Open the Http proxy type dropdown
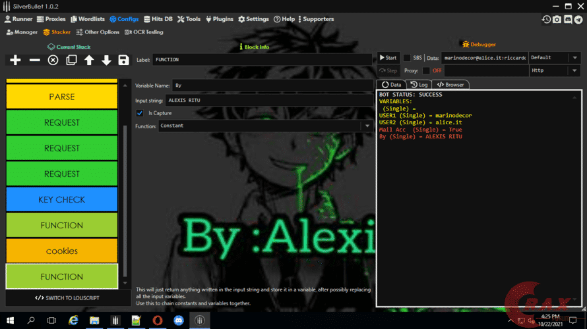587x329 pixels. click(x=555, y=70)
